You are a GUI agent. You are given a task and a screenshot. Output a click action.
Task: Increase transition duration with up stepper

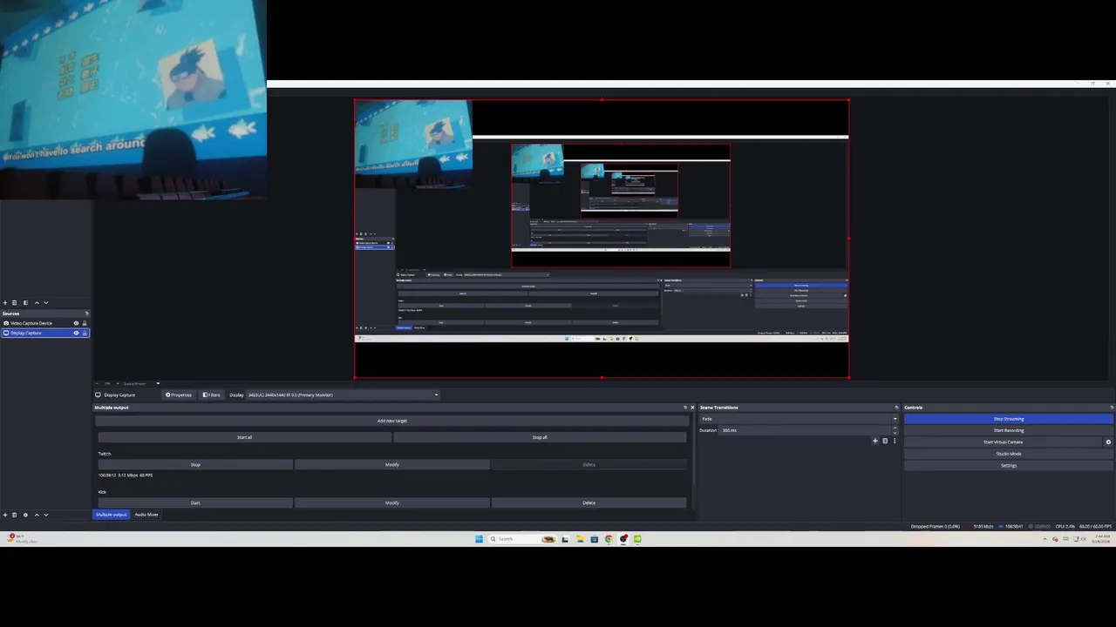coord(896,428)
